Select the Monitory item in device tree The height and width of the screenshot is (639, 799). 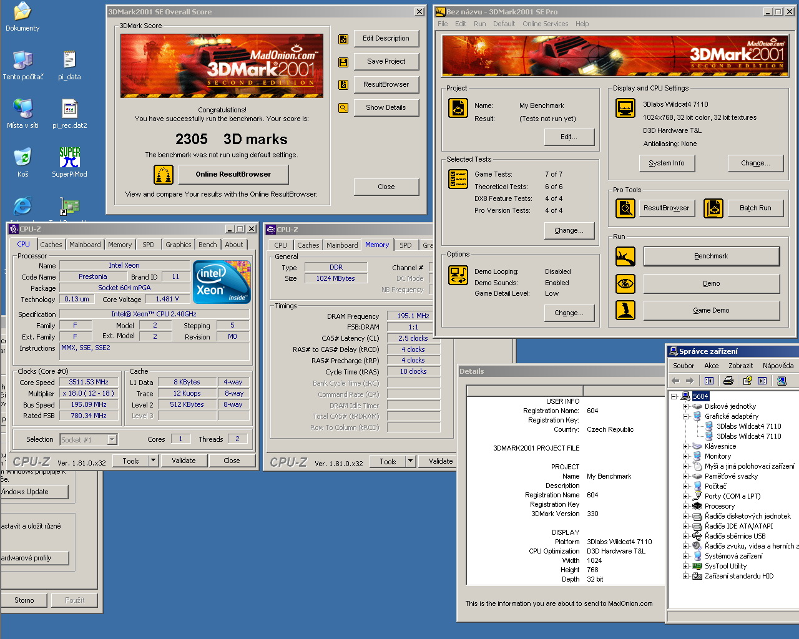coord(718,456)
